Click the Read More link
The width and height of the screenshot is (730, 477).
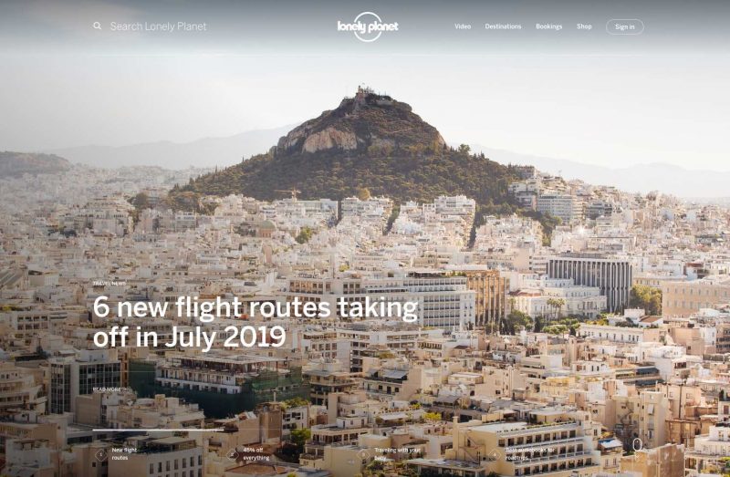[107, 389]
